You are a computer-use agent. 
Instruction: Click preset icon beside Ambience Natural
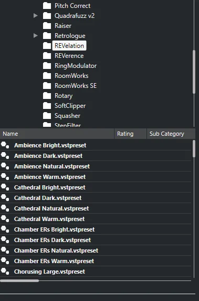5,166
